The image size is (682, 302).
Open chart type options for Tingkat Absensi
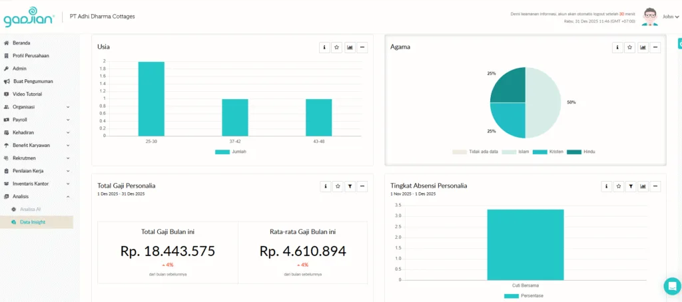[643, 187]
